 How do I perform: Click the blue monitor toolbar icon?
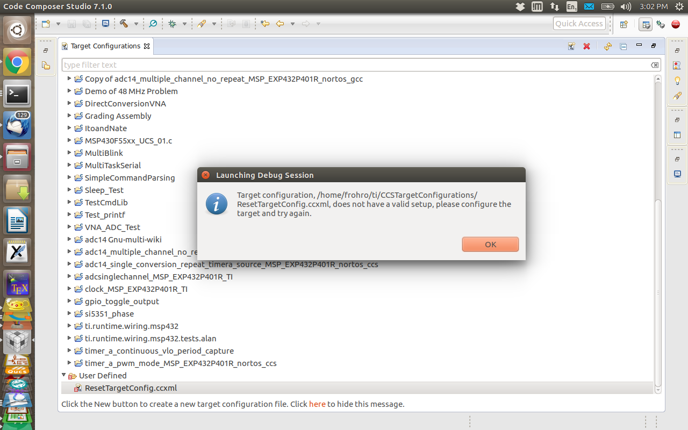105,24
